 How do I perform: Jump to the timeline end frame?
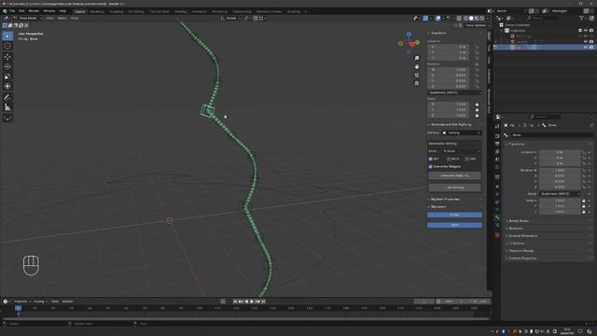(263, 301)
